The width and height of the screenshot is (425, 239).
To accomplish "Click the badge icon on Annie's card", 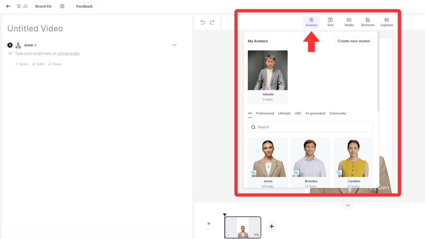I will (x=253, y=173).
